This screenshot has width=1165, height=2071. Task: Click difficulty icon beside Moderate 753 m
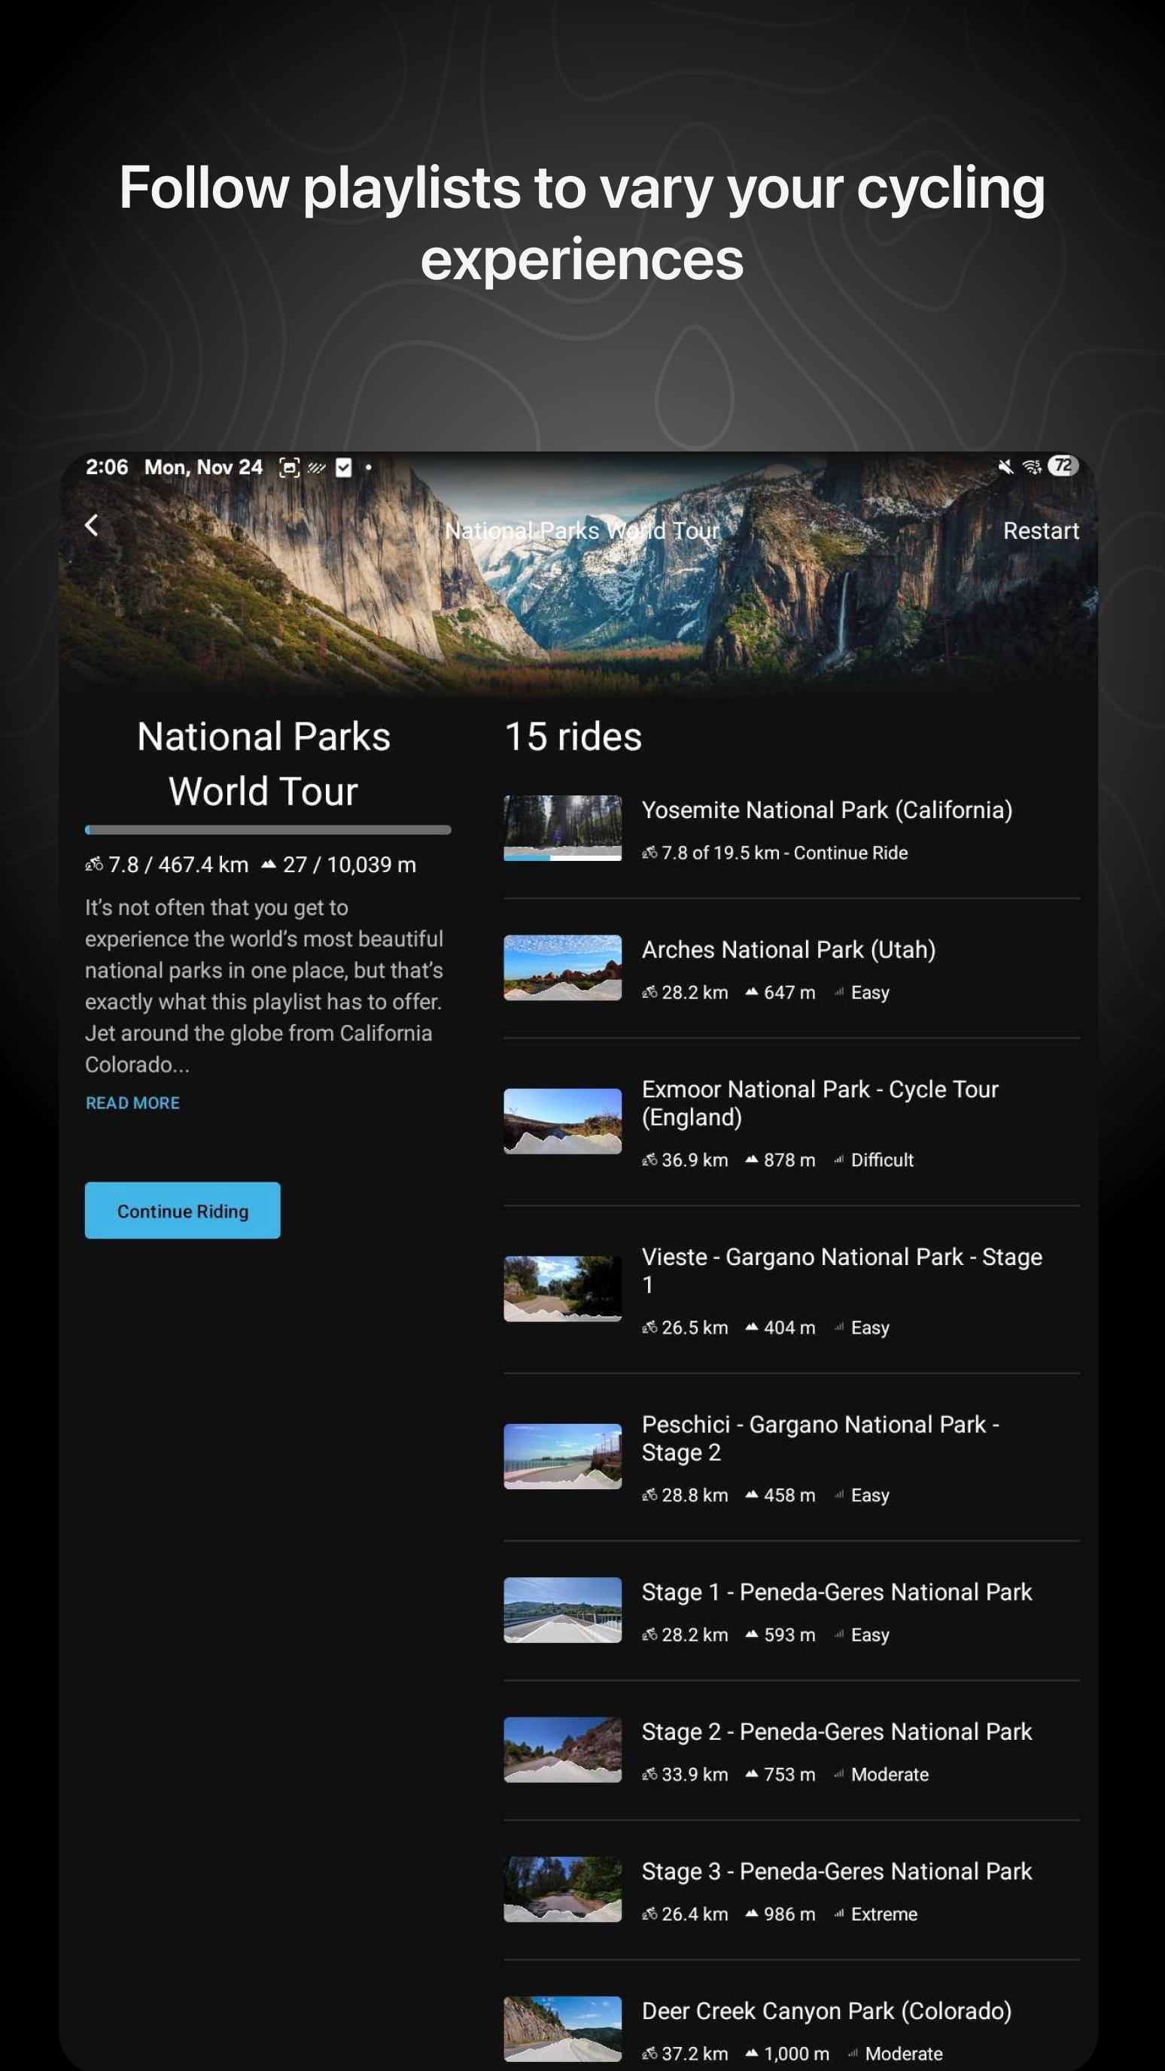[838, 1774]
